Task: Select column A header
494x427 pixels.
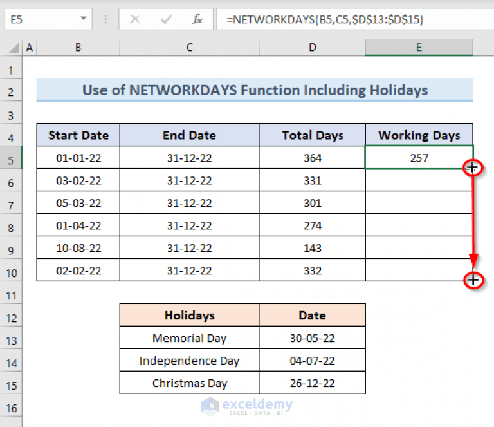Action: click(x=30, y=48)
